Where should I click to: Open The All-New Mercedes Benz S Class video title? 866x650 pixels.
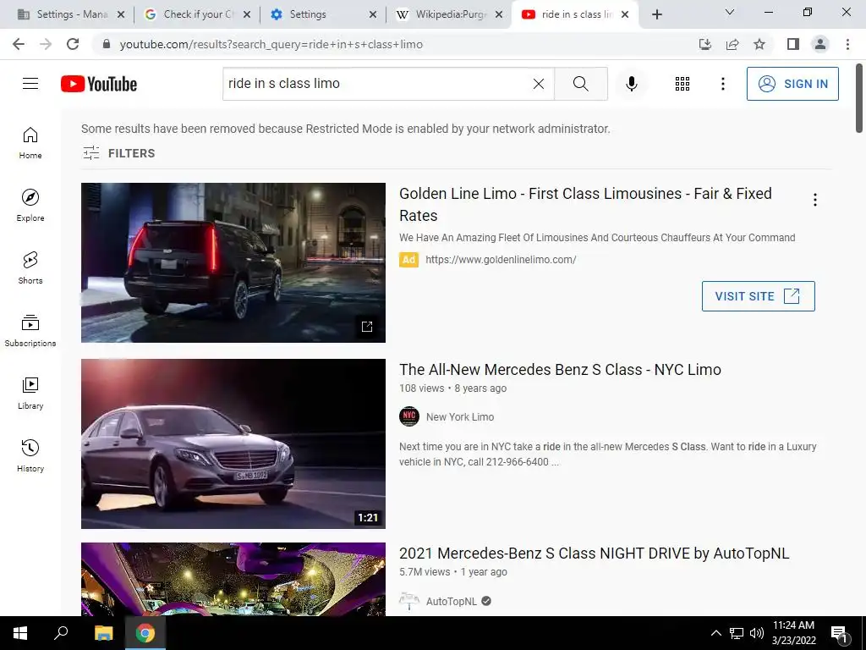pos(560,369)
